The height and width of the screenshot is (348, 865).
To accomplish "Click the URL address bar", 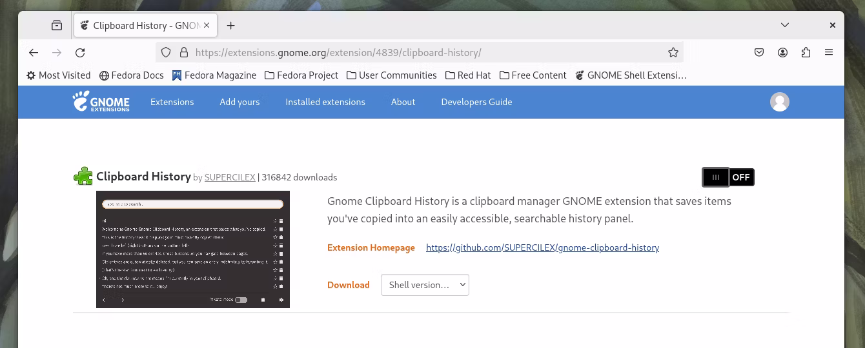I will [413, 53].
